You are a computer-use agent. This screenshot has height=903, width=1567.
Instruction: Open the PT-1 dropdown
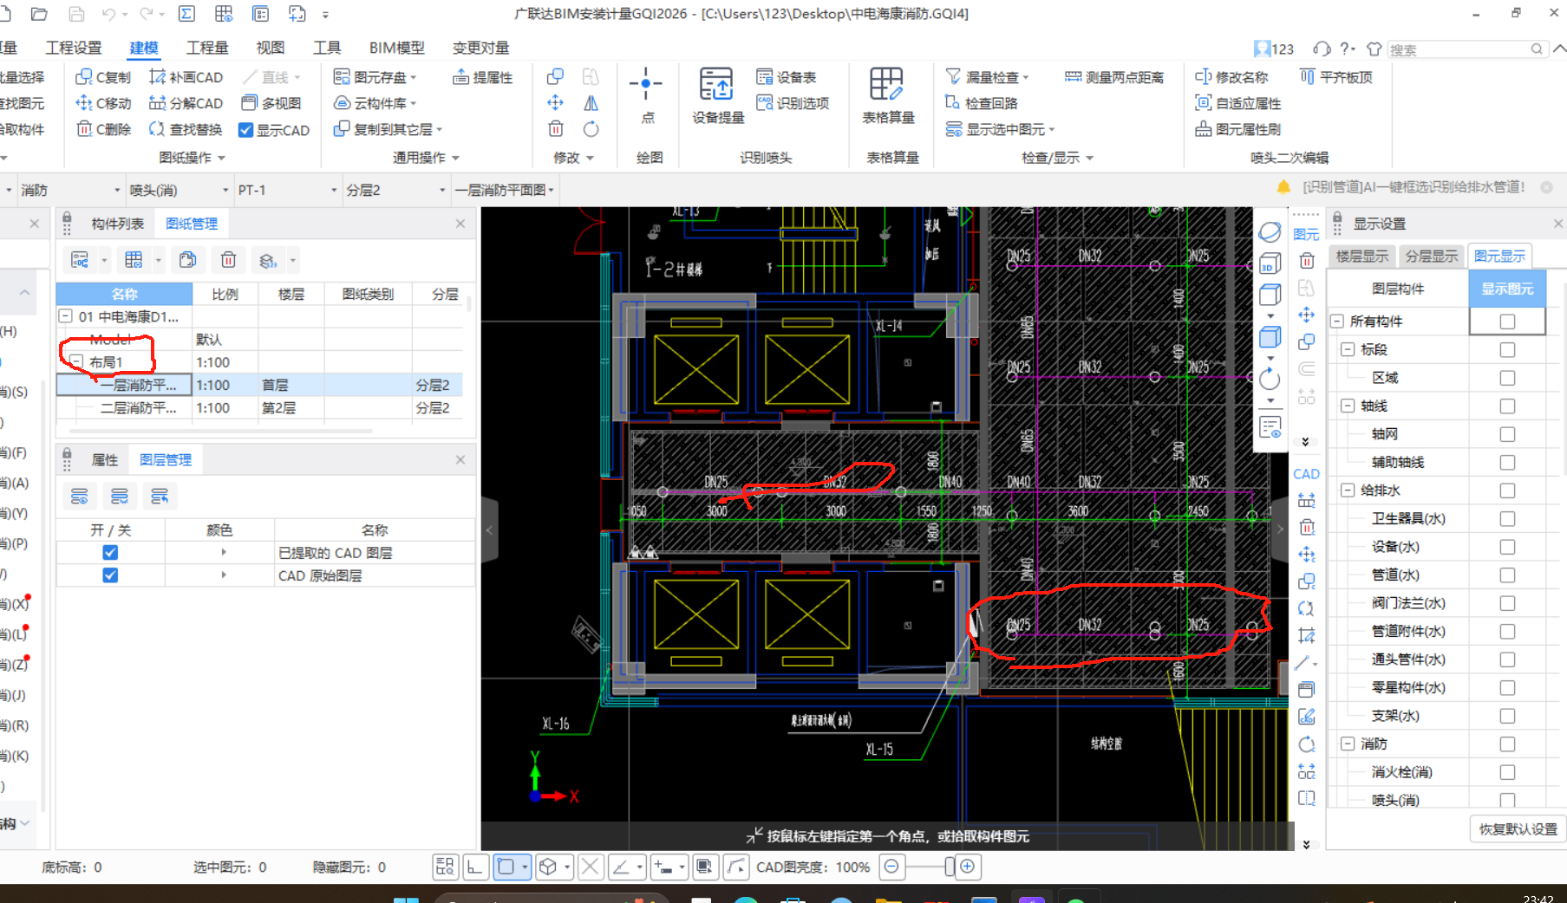334,190
